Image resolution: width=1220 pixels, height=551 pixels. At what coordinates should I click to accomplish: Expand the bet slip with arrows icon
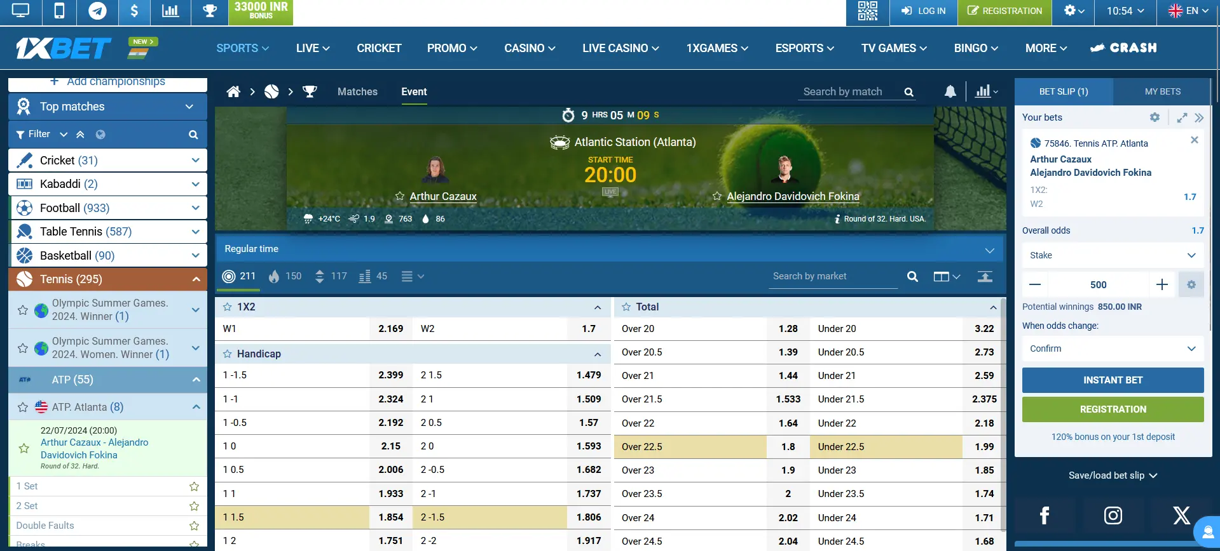click(1182, 117)
